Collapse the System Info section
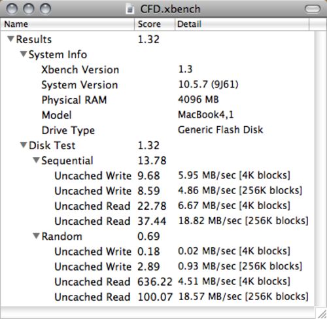327x319 pixels. click(x=24, y=54)
